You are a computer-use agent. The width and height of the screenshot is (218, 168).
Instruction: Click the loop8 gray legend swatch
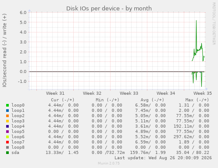click(x=7, y=147)
